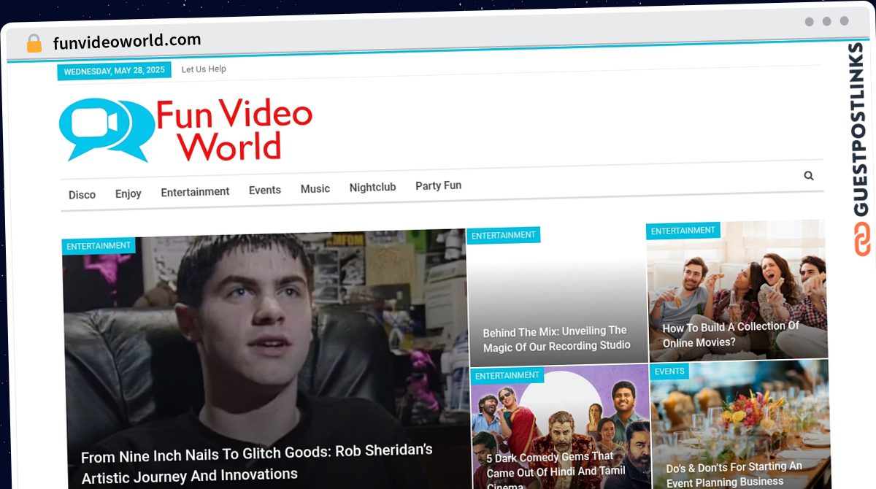
Task: Click the padlock icon in address bar
Action: pyautogui.click(x=34, y=43)
